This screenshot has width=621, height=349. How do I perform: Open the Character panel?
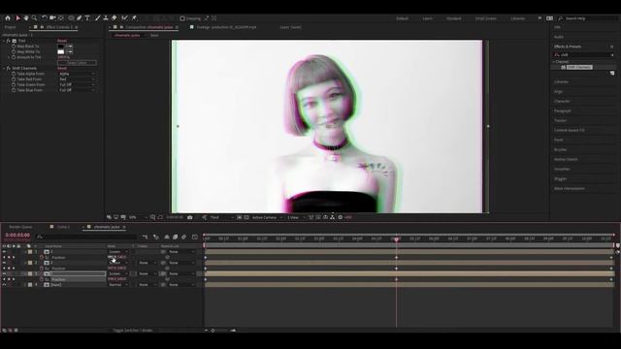562,101
